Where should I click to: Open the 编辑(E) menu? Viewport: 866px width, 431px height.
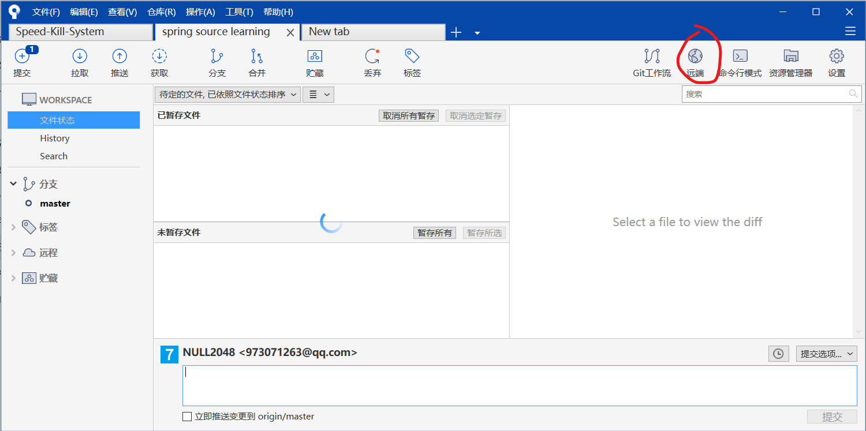tap(84, 12)
